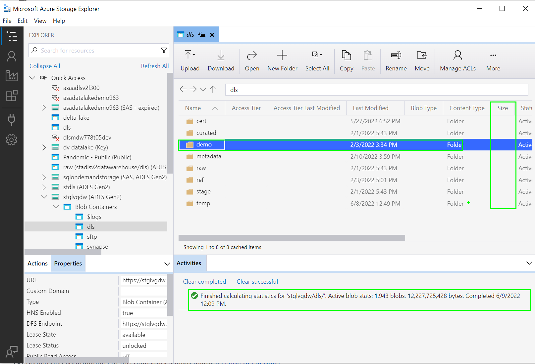Screen dimensions: 535x364
Task: Open the Settings gear in the sidebar
Action: [12, 140]
